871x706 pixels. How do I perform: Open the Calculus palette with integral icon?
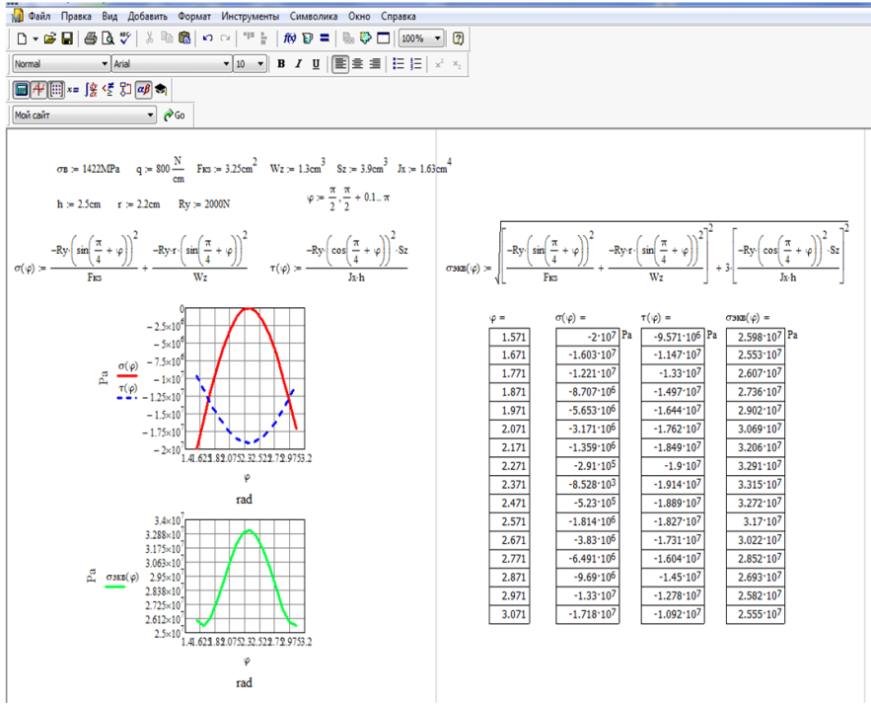tap(91, 89)
